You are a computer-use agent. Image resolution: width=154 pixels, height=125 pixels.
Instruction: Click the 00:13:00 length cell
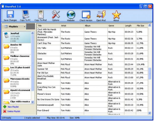[130, 77]
